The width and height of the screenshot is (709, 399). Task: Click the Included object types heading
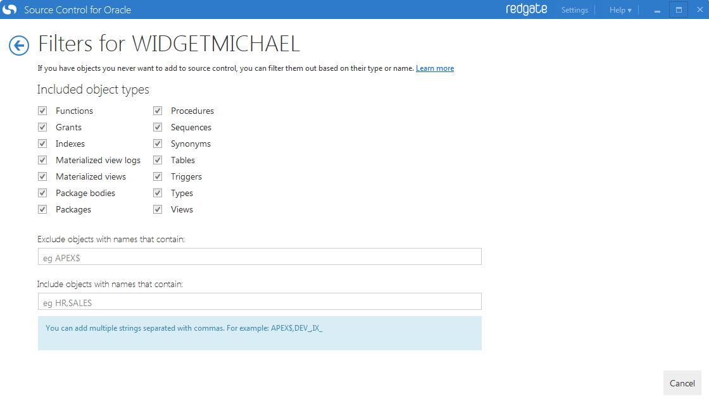coord(93,89)
